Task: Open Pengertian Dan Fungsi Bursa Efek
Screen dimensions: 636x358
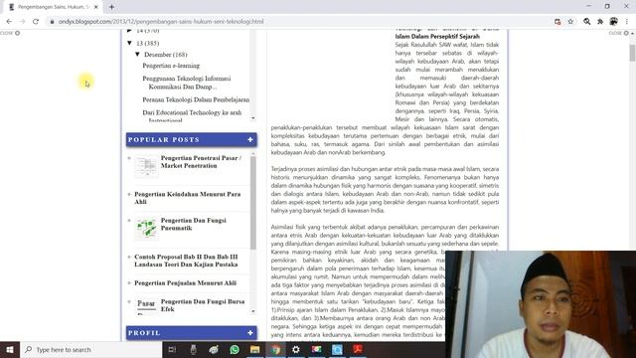Action: pos(203,305)
